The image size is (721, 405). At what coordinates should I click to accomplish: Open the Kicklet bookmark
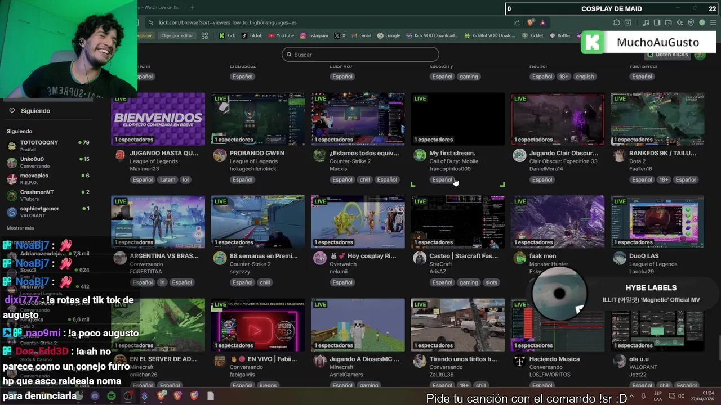(x=533, y=35)
